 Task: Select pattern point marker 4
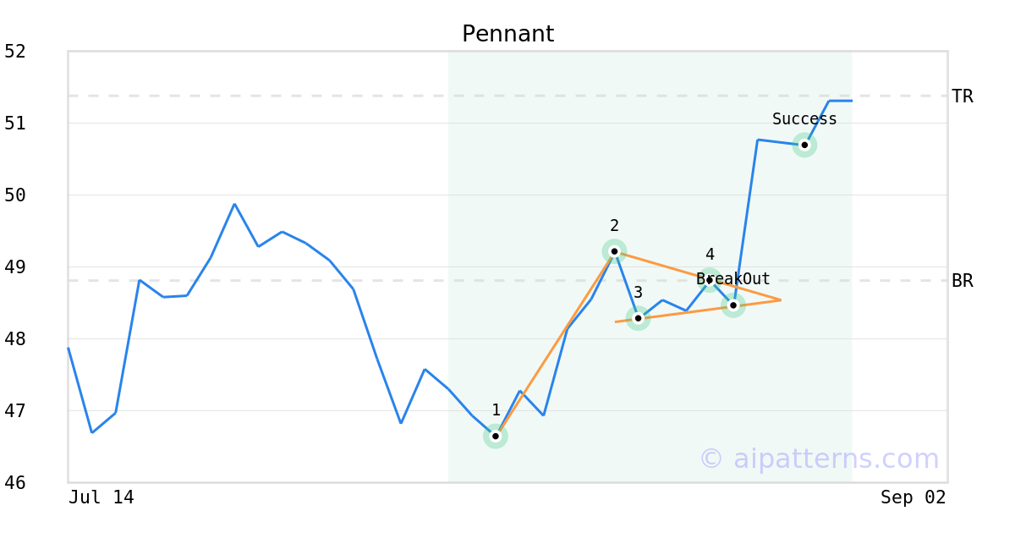pyautogui.click(x=709, y=280)
